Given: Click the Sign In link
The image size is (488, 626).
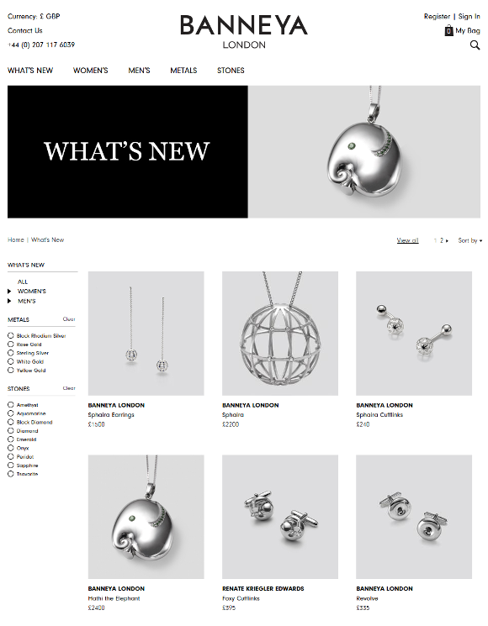Looking at the screenshot, I should (469, 16).
